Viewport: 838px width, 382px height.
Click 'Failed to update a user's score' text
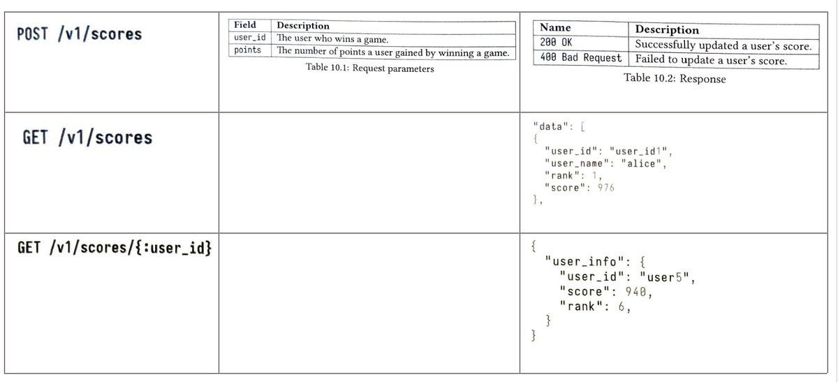pyautogui.click(x=711, y=61)
